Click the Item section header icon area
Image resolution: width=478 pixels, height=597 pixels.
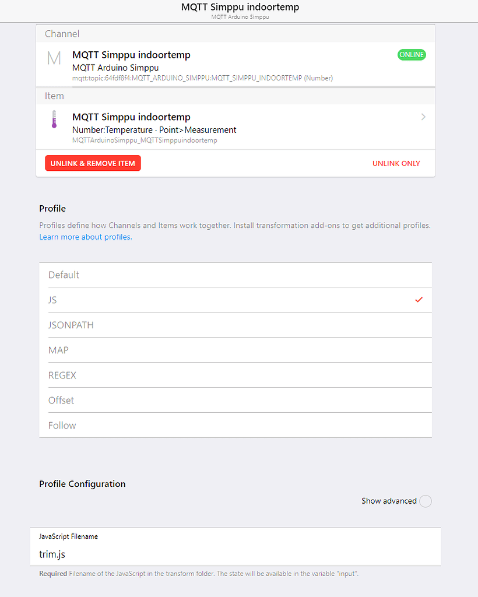click(x=54, y=96)
